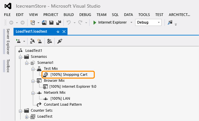Screen dimensions: 199x121
Task: Collapse the Scenarios folder
Action: tap(20, 57)
